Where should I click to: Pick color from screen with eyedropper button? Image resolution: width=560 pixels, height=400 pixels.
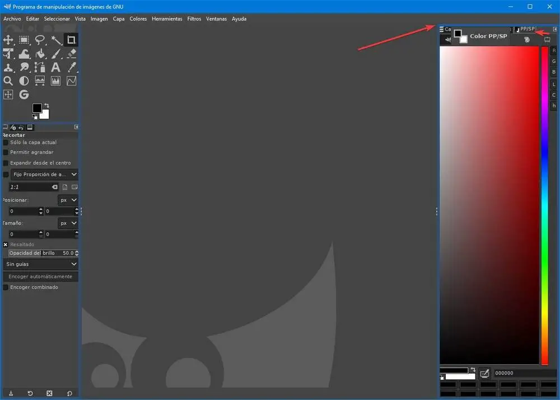[484, 373]
